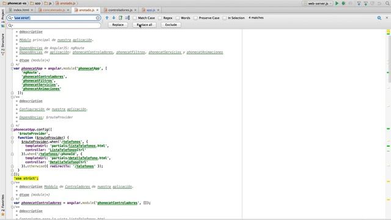Click the VCS commit changes icon
Image resolution: width=391 pixels, height=220 pixels.
(x=365, y=3)
